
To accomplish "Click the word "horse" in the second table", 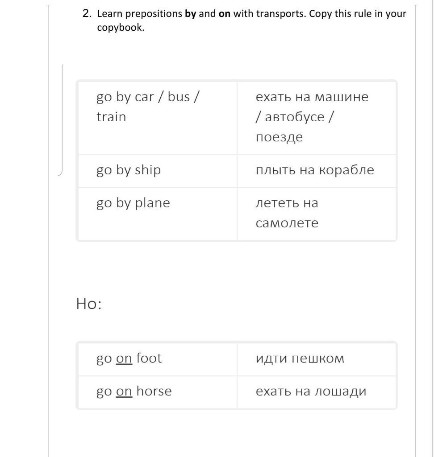I will (x=154, y=391).
